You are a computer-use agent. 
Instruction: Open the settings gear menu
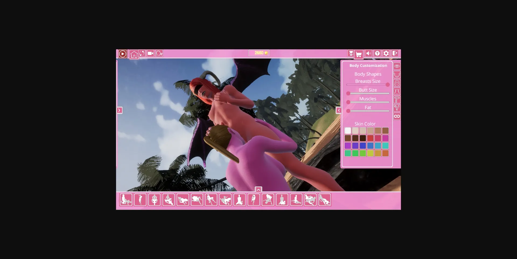(x=386, y=53)
